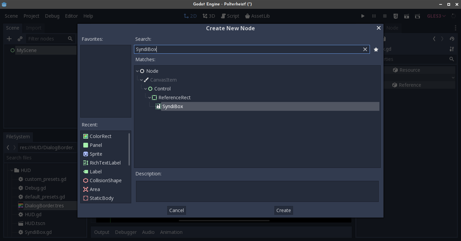
Task: Add a new node with the plus icon
Action: point(9,39)
